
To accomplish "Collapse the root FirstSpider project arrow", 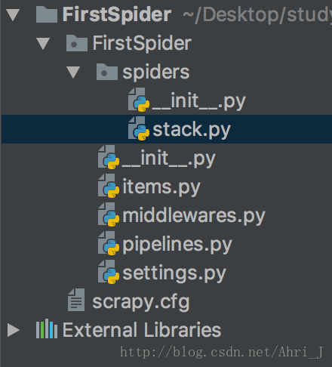I will click(13, 14).
